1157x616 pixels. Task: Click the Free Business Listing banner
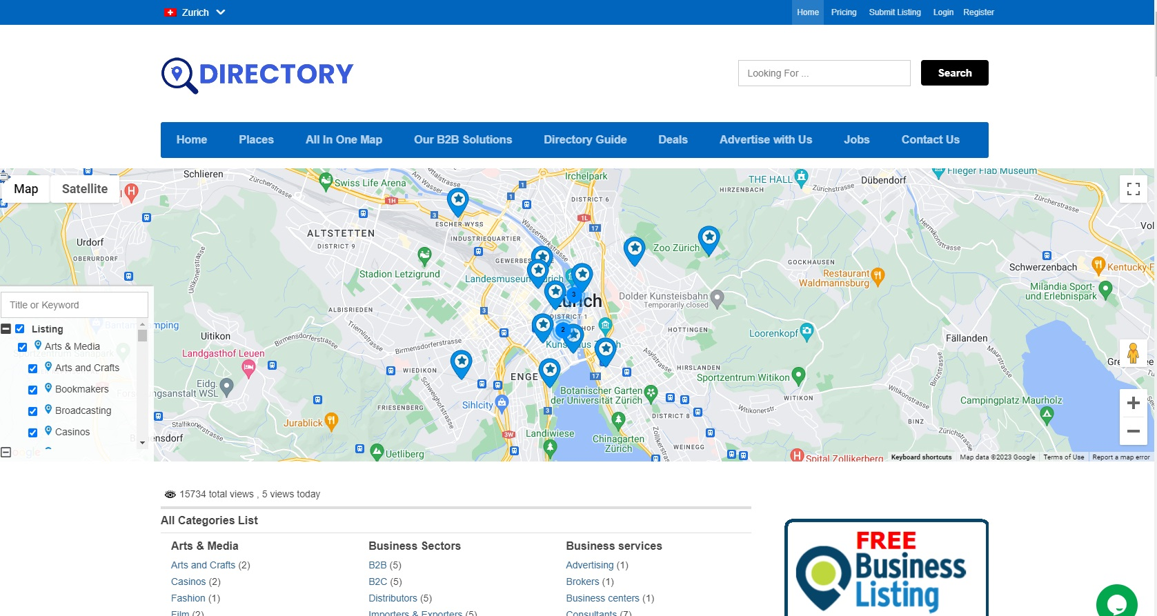[x=887, y=568]
